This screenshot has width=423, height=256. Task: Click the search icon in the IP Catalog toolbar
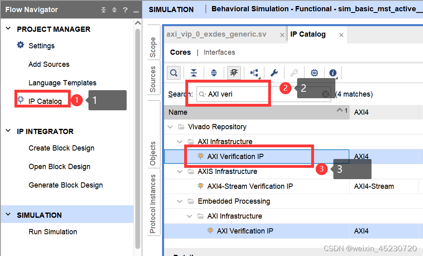click(173, 72)
